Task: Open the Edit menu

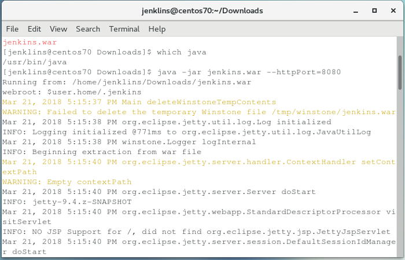Action: pyautogui.click(x=34, y=28)
